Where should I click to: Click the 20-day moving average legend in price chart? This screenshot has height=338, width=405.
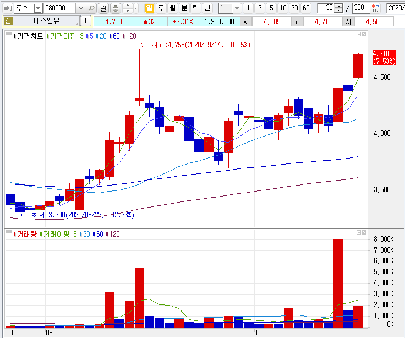pos(101,36)
